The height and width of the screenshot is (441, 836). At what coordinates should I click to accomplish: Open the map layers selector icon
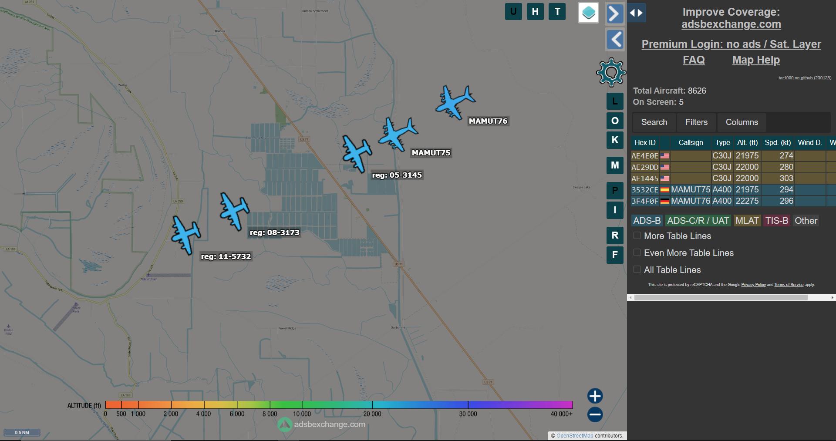click(x=588, y=13)
